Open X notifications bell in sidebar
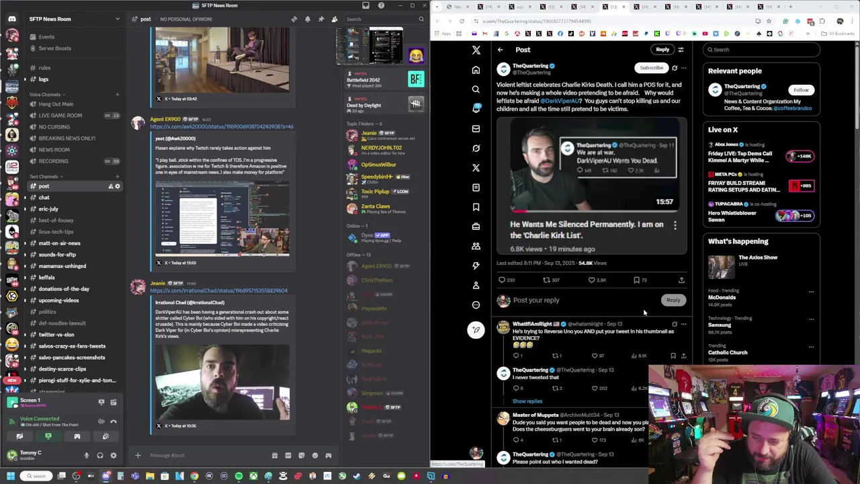 476,109
